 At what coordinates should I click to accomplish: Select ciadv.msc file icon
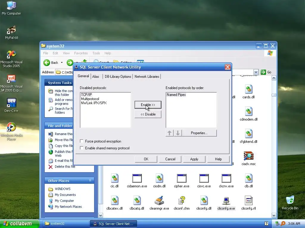[x=248, y=159]
